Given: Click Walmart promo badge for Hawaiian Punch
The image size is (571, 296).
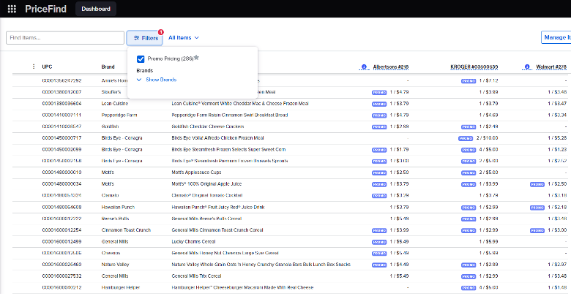Looking at the screenshot, I should point(537,208).
